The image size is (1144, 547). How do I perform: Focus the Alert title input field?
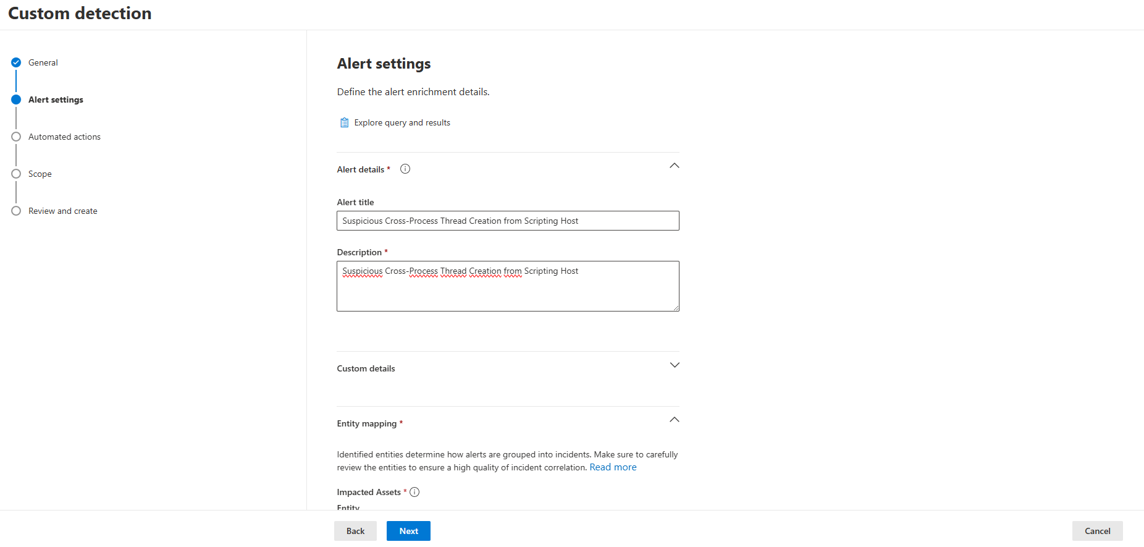pyautogui.click(x=508, y=221)
